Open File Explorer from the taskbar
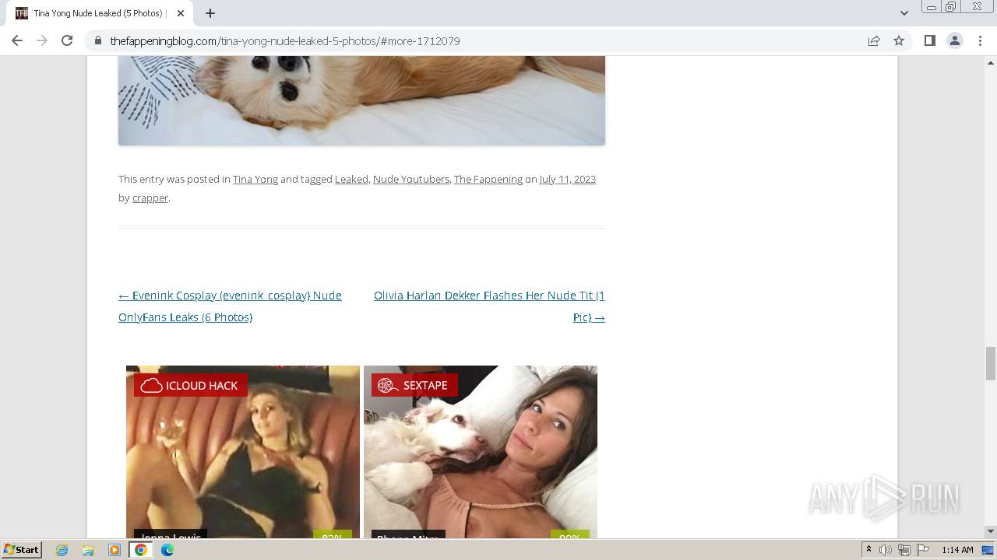 (x=88, y=550)
